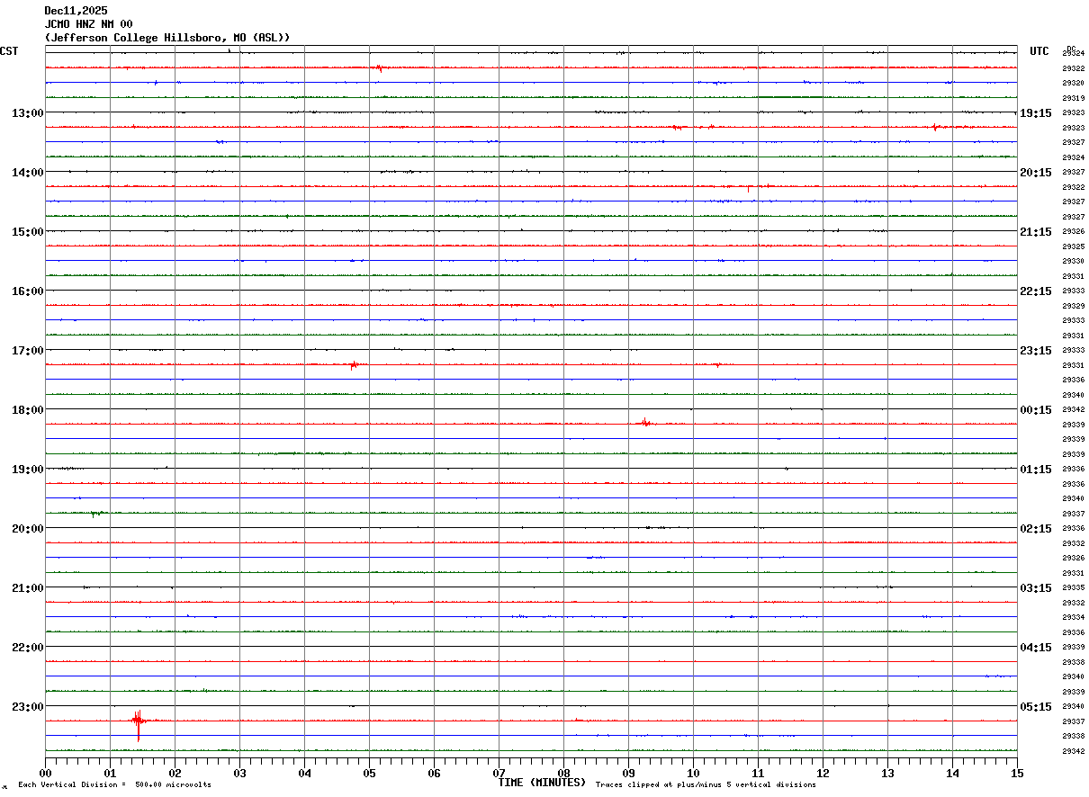Click the 03:15 UTC time label
This screenshot has height=797, width=1089.
click(x=1035, y=587)
